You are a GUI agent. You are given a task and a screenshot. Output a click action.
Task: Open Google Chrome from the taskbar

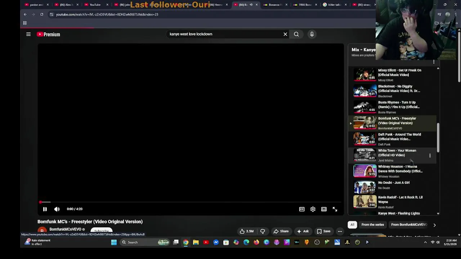[186, 242]
